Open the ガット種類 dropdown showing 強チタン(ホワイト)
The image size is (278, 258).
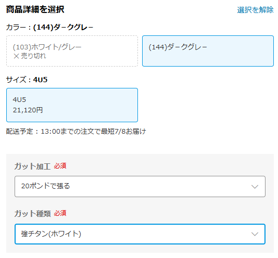pyautogui.click(x=140, y=234)
